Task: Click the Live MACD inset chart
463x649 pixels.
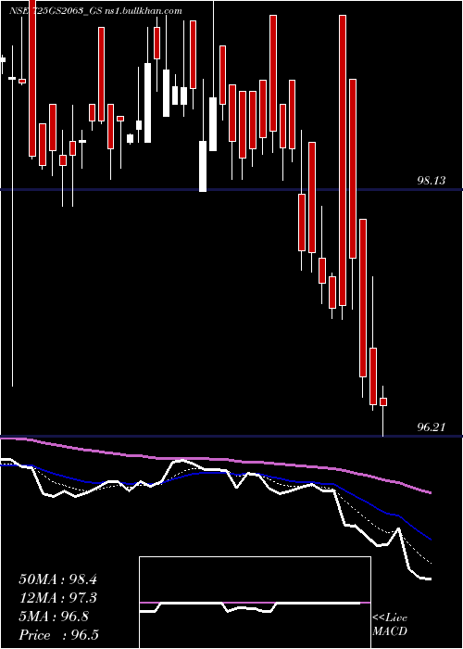Action: tap(255, 603)
